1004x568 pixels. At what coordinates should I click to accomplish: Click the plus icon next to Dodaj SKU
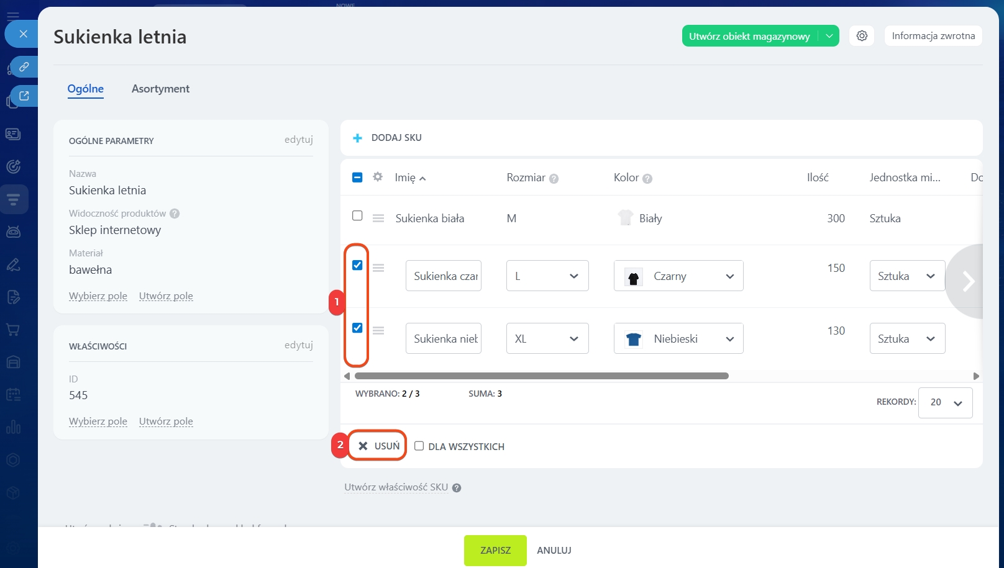click(x=357, y=138)
